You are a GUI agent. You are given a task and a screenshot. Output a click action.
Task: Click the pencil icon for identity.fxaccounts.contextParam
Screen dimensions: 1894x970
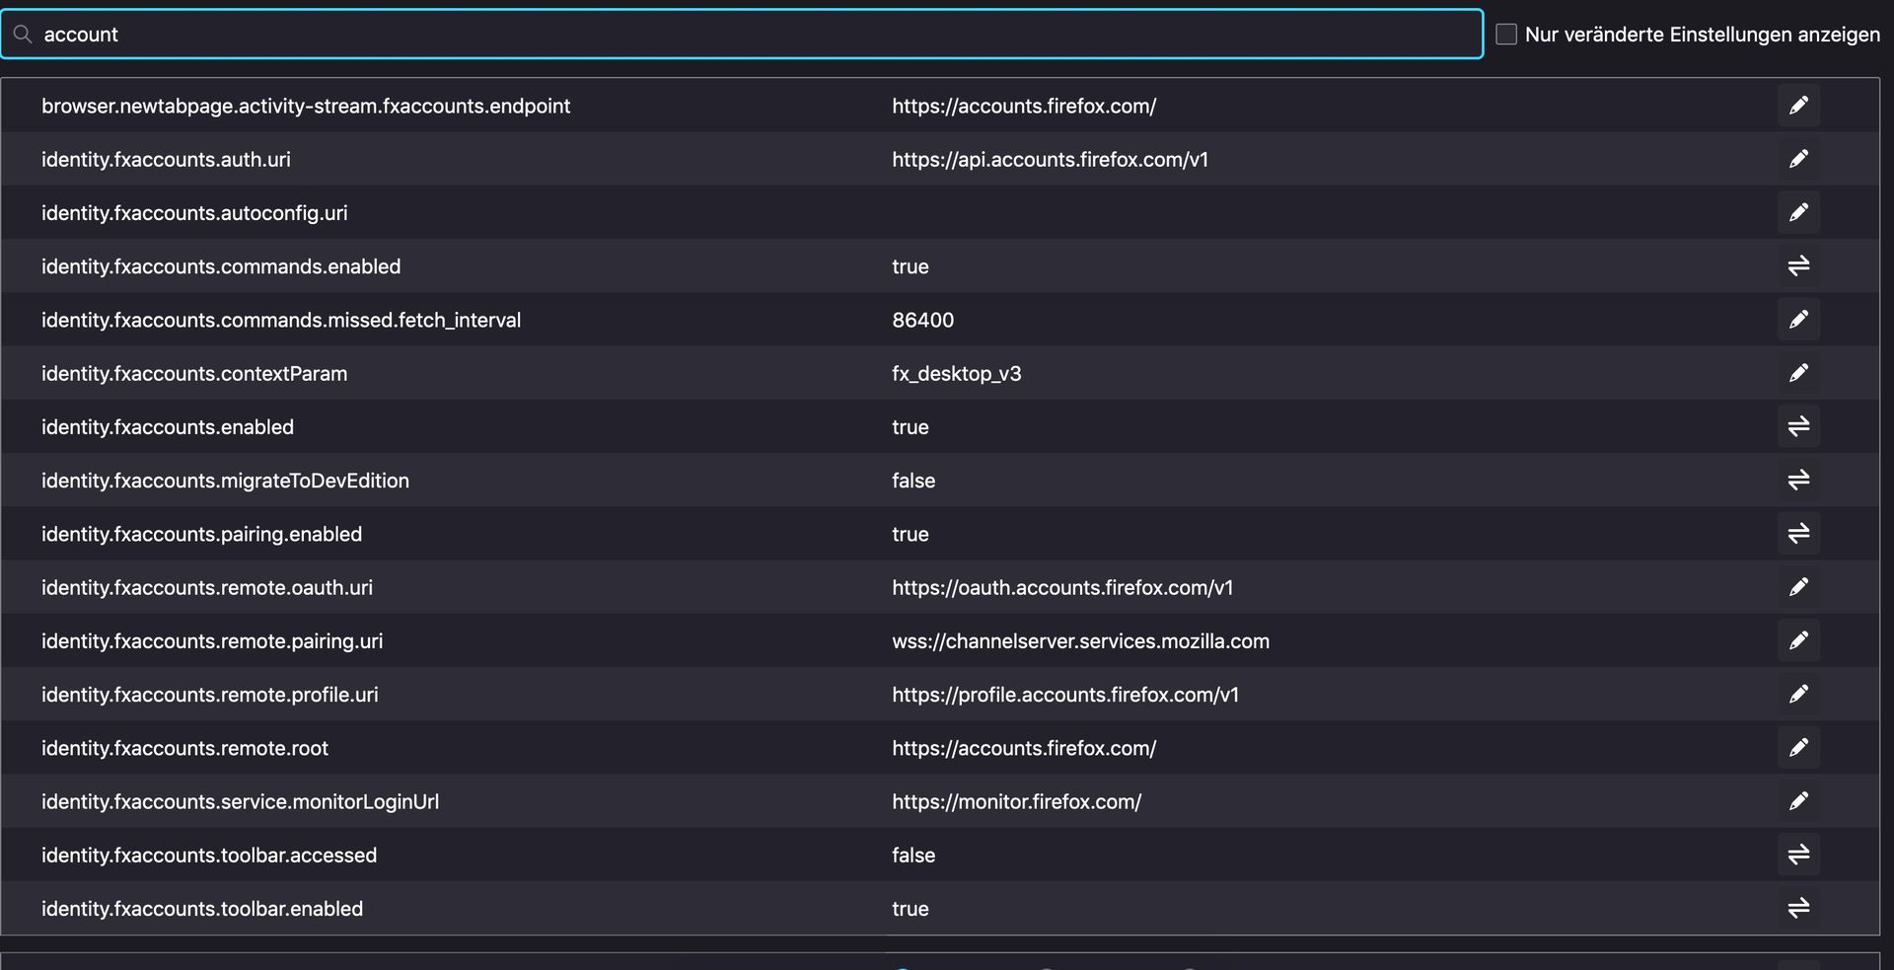[x=1798, y=373]
